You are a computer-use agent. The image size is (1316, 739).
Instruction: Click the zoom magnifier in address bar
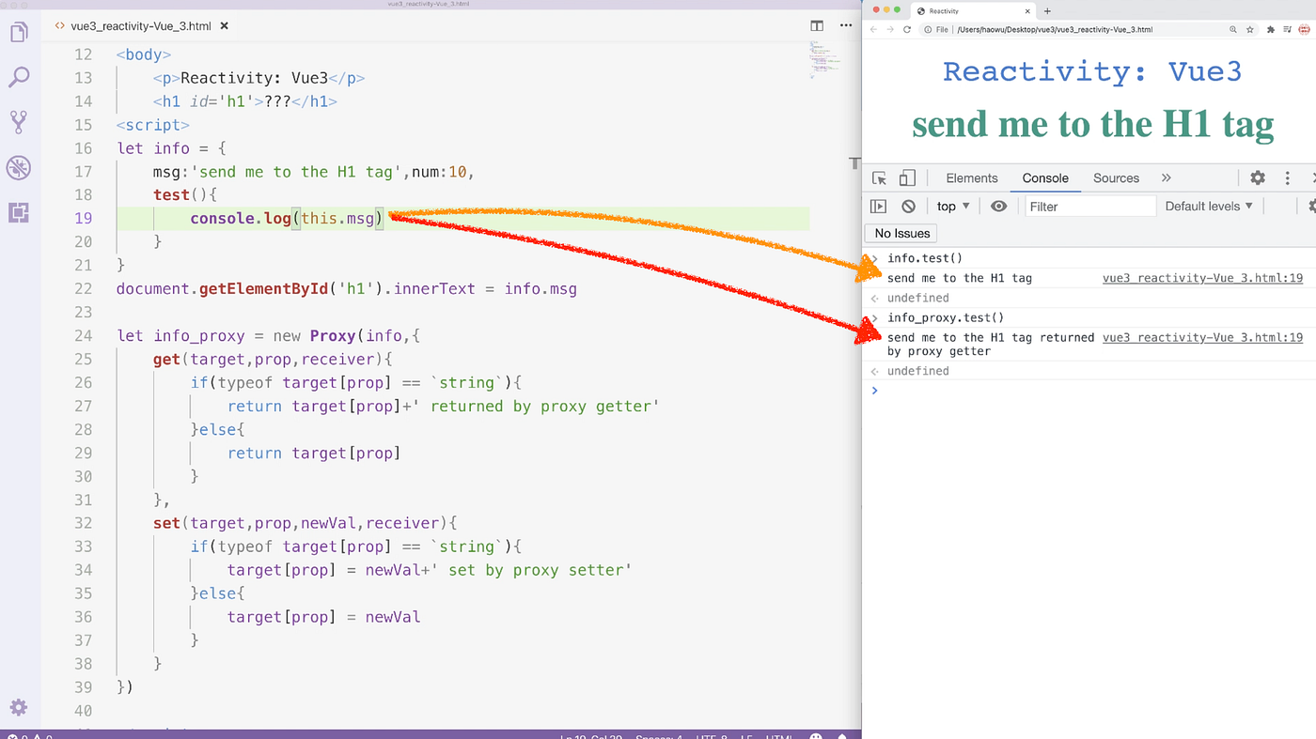tap(1233, 29)
